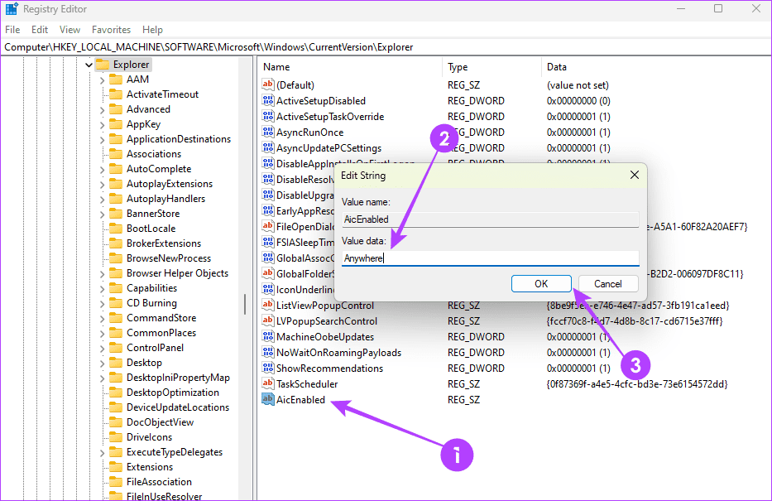Select the ShowRecommendations DWORD icon

[x=267, y=369]
